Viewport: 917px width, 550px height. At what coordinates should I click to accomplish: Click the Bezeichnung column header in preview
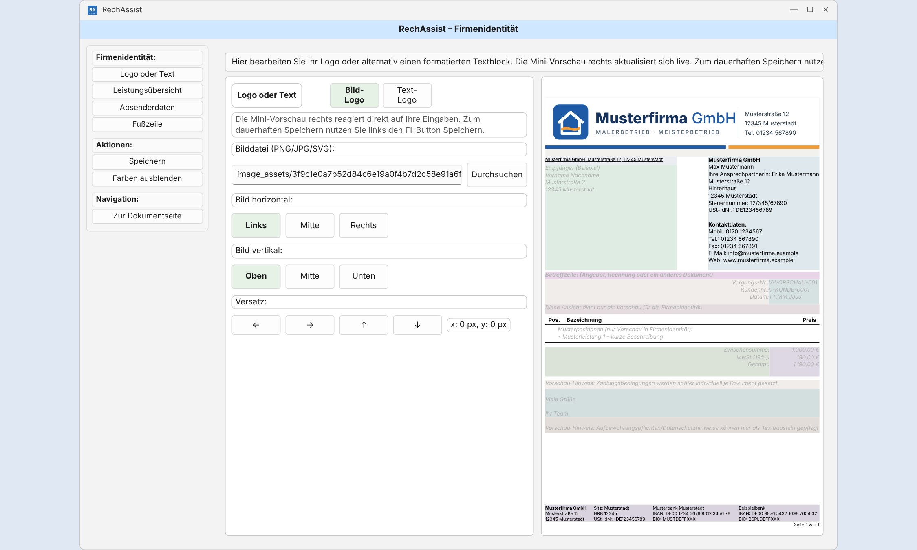click(x=584, y=320)
